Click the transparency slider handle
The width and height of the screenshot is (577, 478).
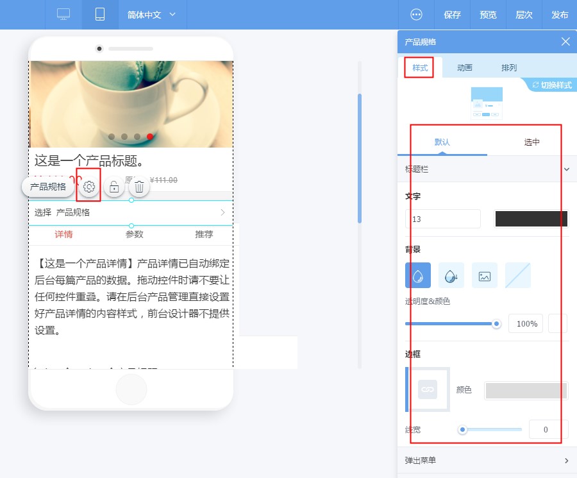pos(496,324)
